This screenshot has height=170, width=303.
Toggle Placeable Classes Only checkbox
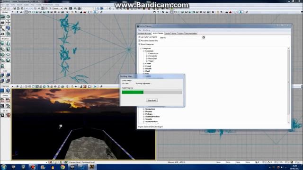(139, 41)
